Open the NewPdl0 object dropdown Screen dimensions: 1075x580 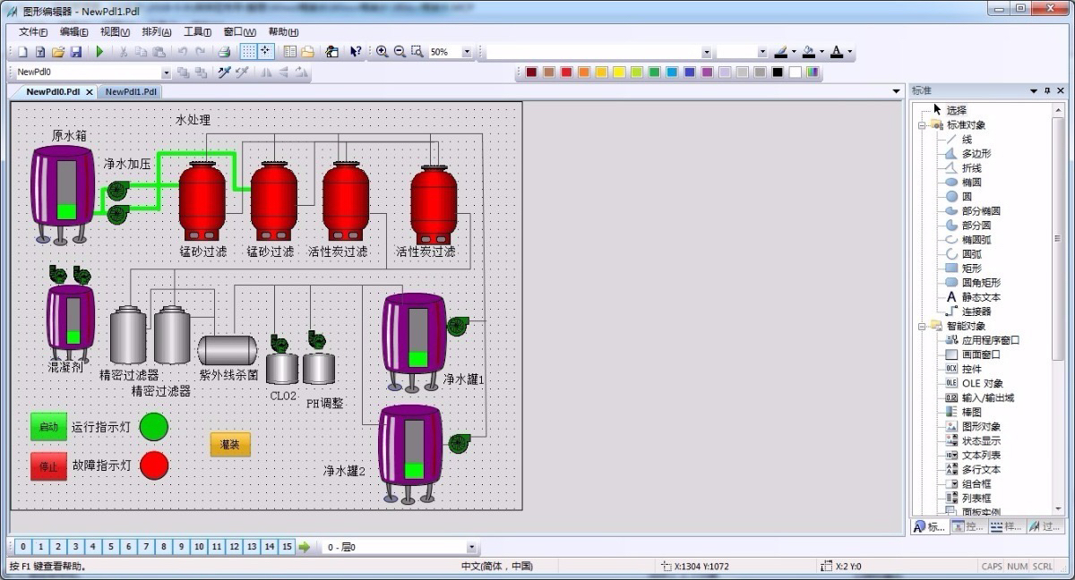click(x=166, y=72)
